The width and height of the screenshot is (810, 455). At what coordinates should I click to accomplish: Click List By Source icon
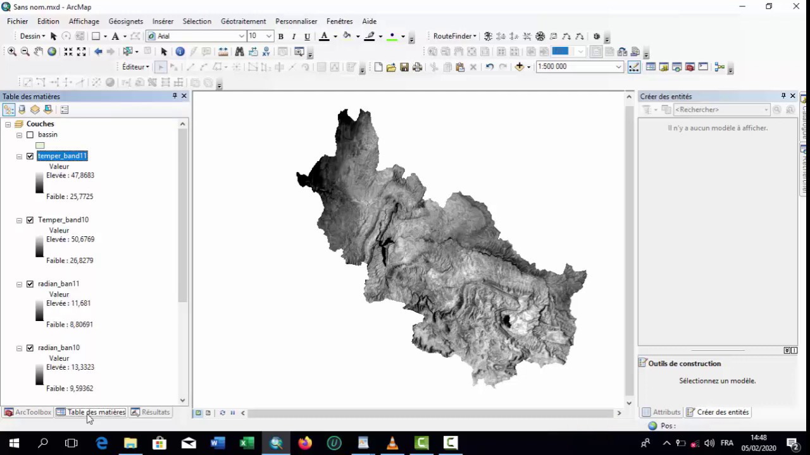(22, 109)
